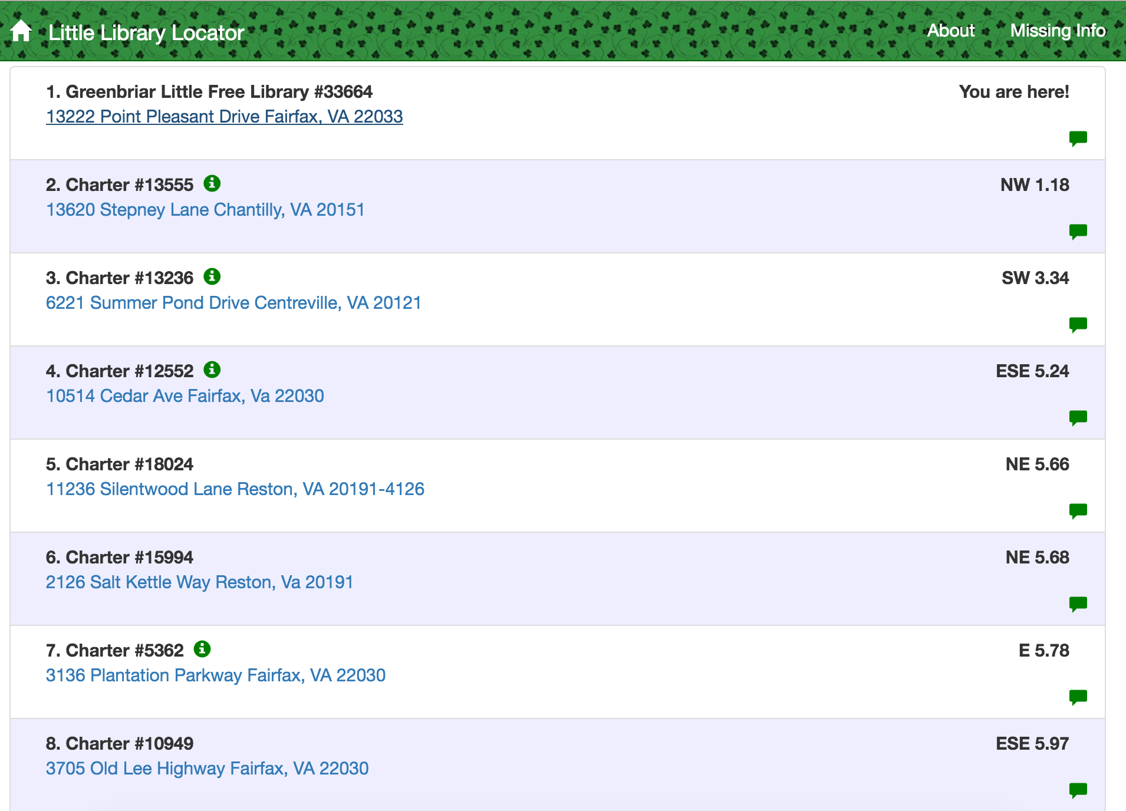Open address 11236 Silentwood Lane Reston
The height and width of the screenshot is (811, 1126).
pos(235,489)
